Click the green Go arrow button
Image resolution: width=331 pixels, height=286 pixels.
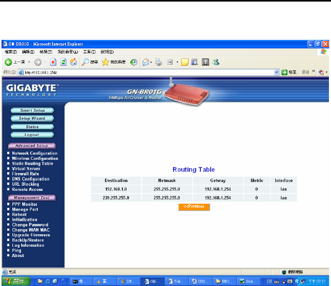(x=285, y=72)
